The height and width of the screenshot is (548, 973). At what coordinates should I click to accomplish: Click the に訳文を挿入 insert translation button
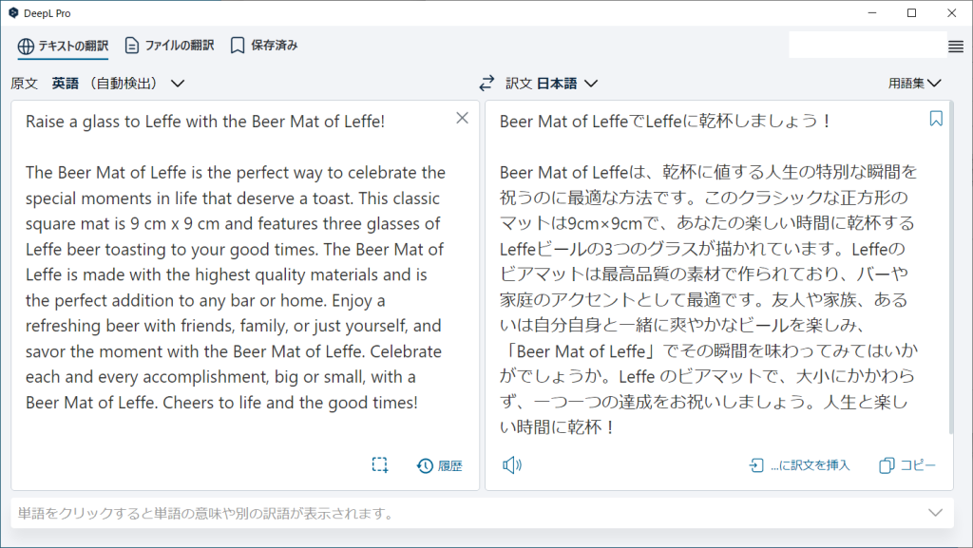pyautogui.click(x=799, y=465)
